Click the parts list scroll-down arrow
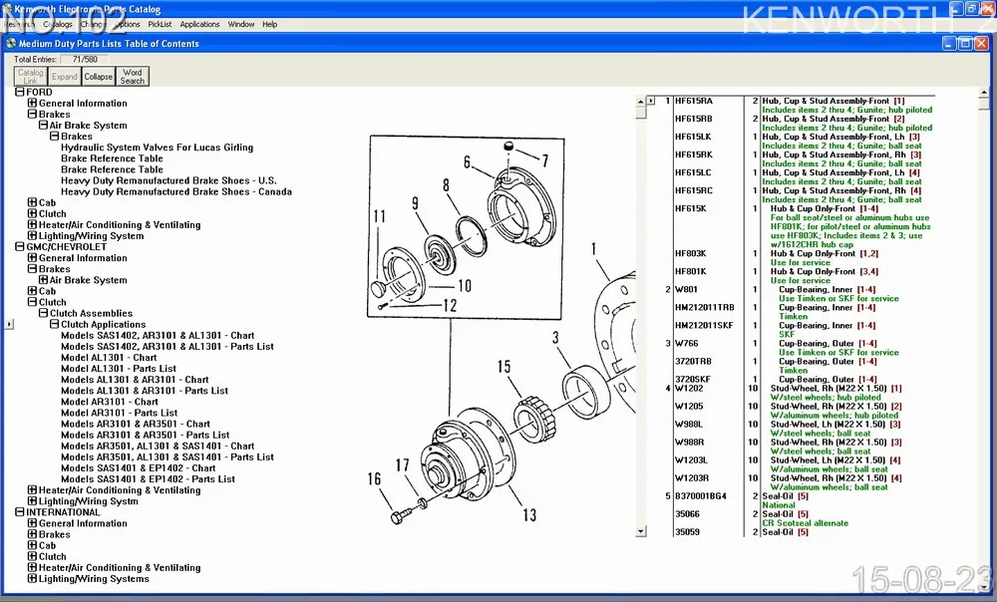The height and width of the screenshot is (602, 997). (641, 531)
